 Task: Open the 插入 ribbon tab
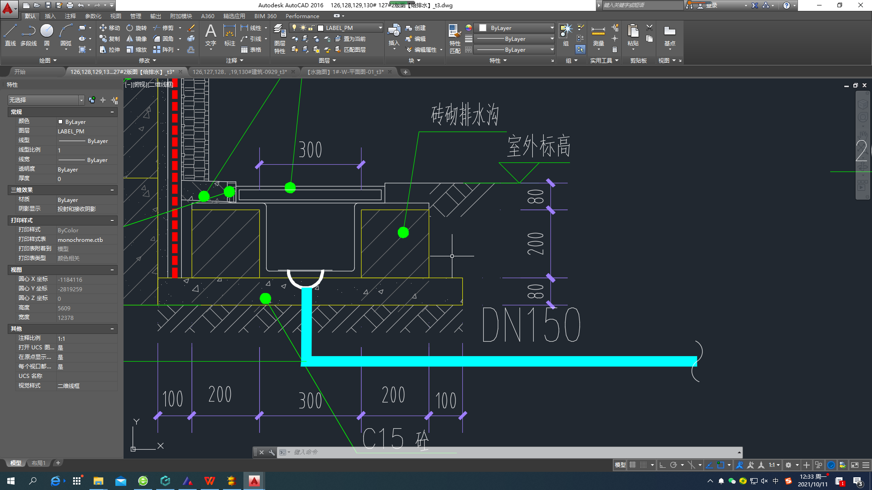tap(50, 16)
